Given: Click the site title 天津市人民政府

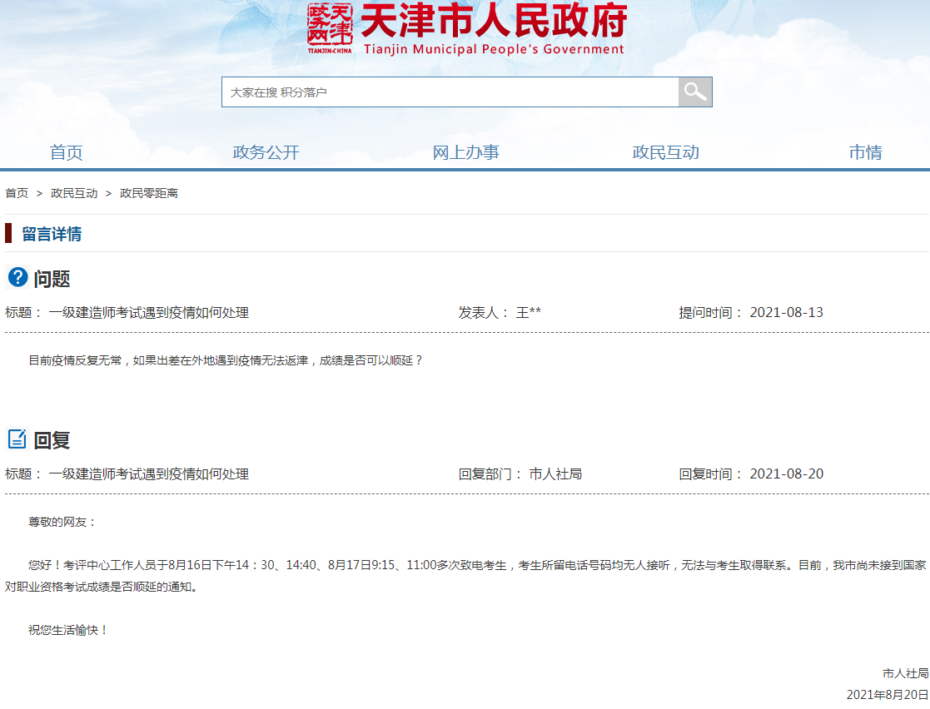Looking at the screenshot, I should pyautogui.click(x=495, y=27).
